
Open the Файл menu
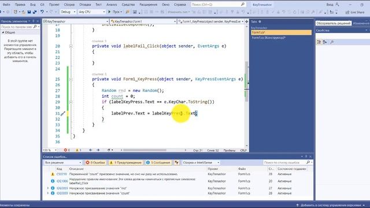point(6,5)
